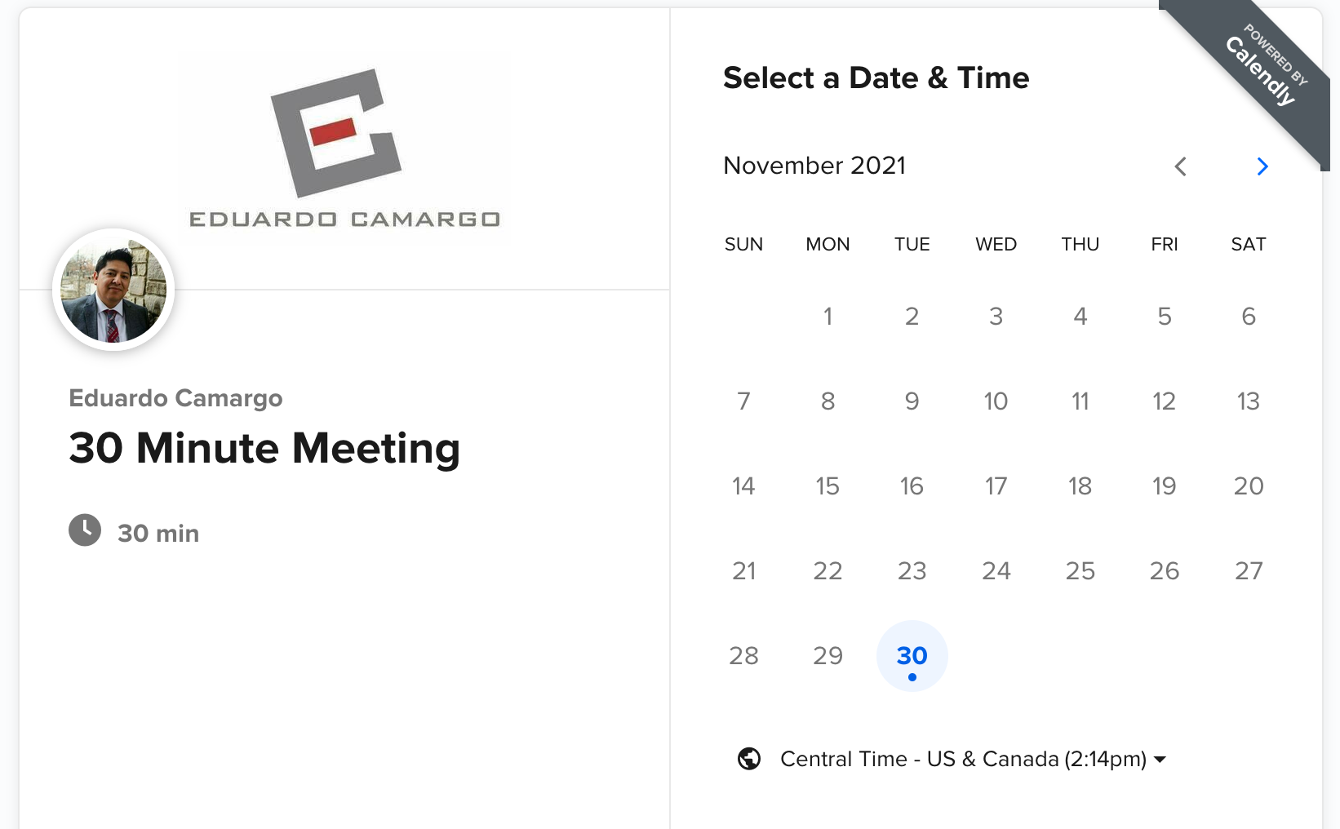
Task: Click the November 2021 month label
Action: click(x=814, y=166)
